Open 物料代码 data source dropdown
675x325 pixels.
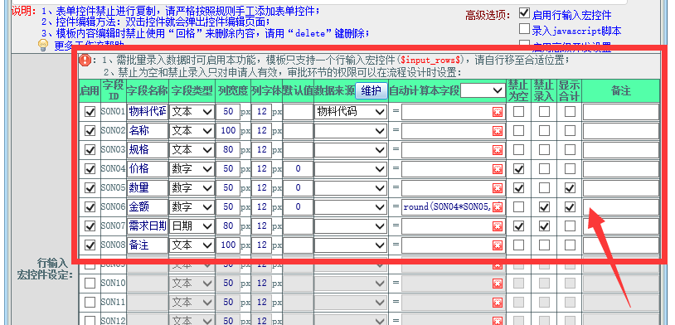click(351, 112)
